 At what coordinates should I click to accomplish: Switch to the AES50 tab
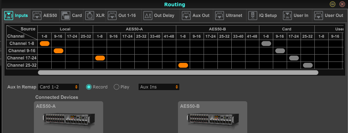(x=45, y=16)
